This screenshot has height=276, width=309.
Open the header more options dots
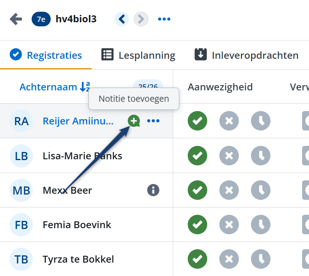pos(164,19)
